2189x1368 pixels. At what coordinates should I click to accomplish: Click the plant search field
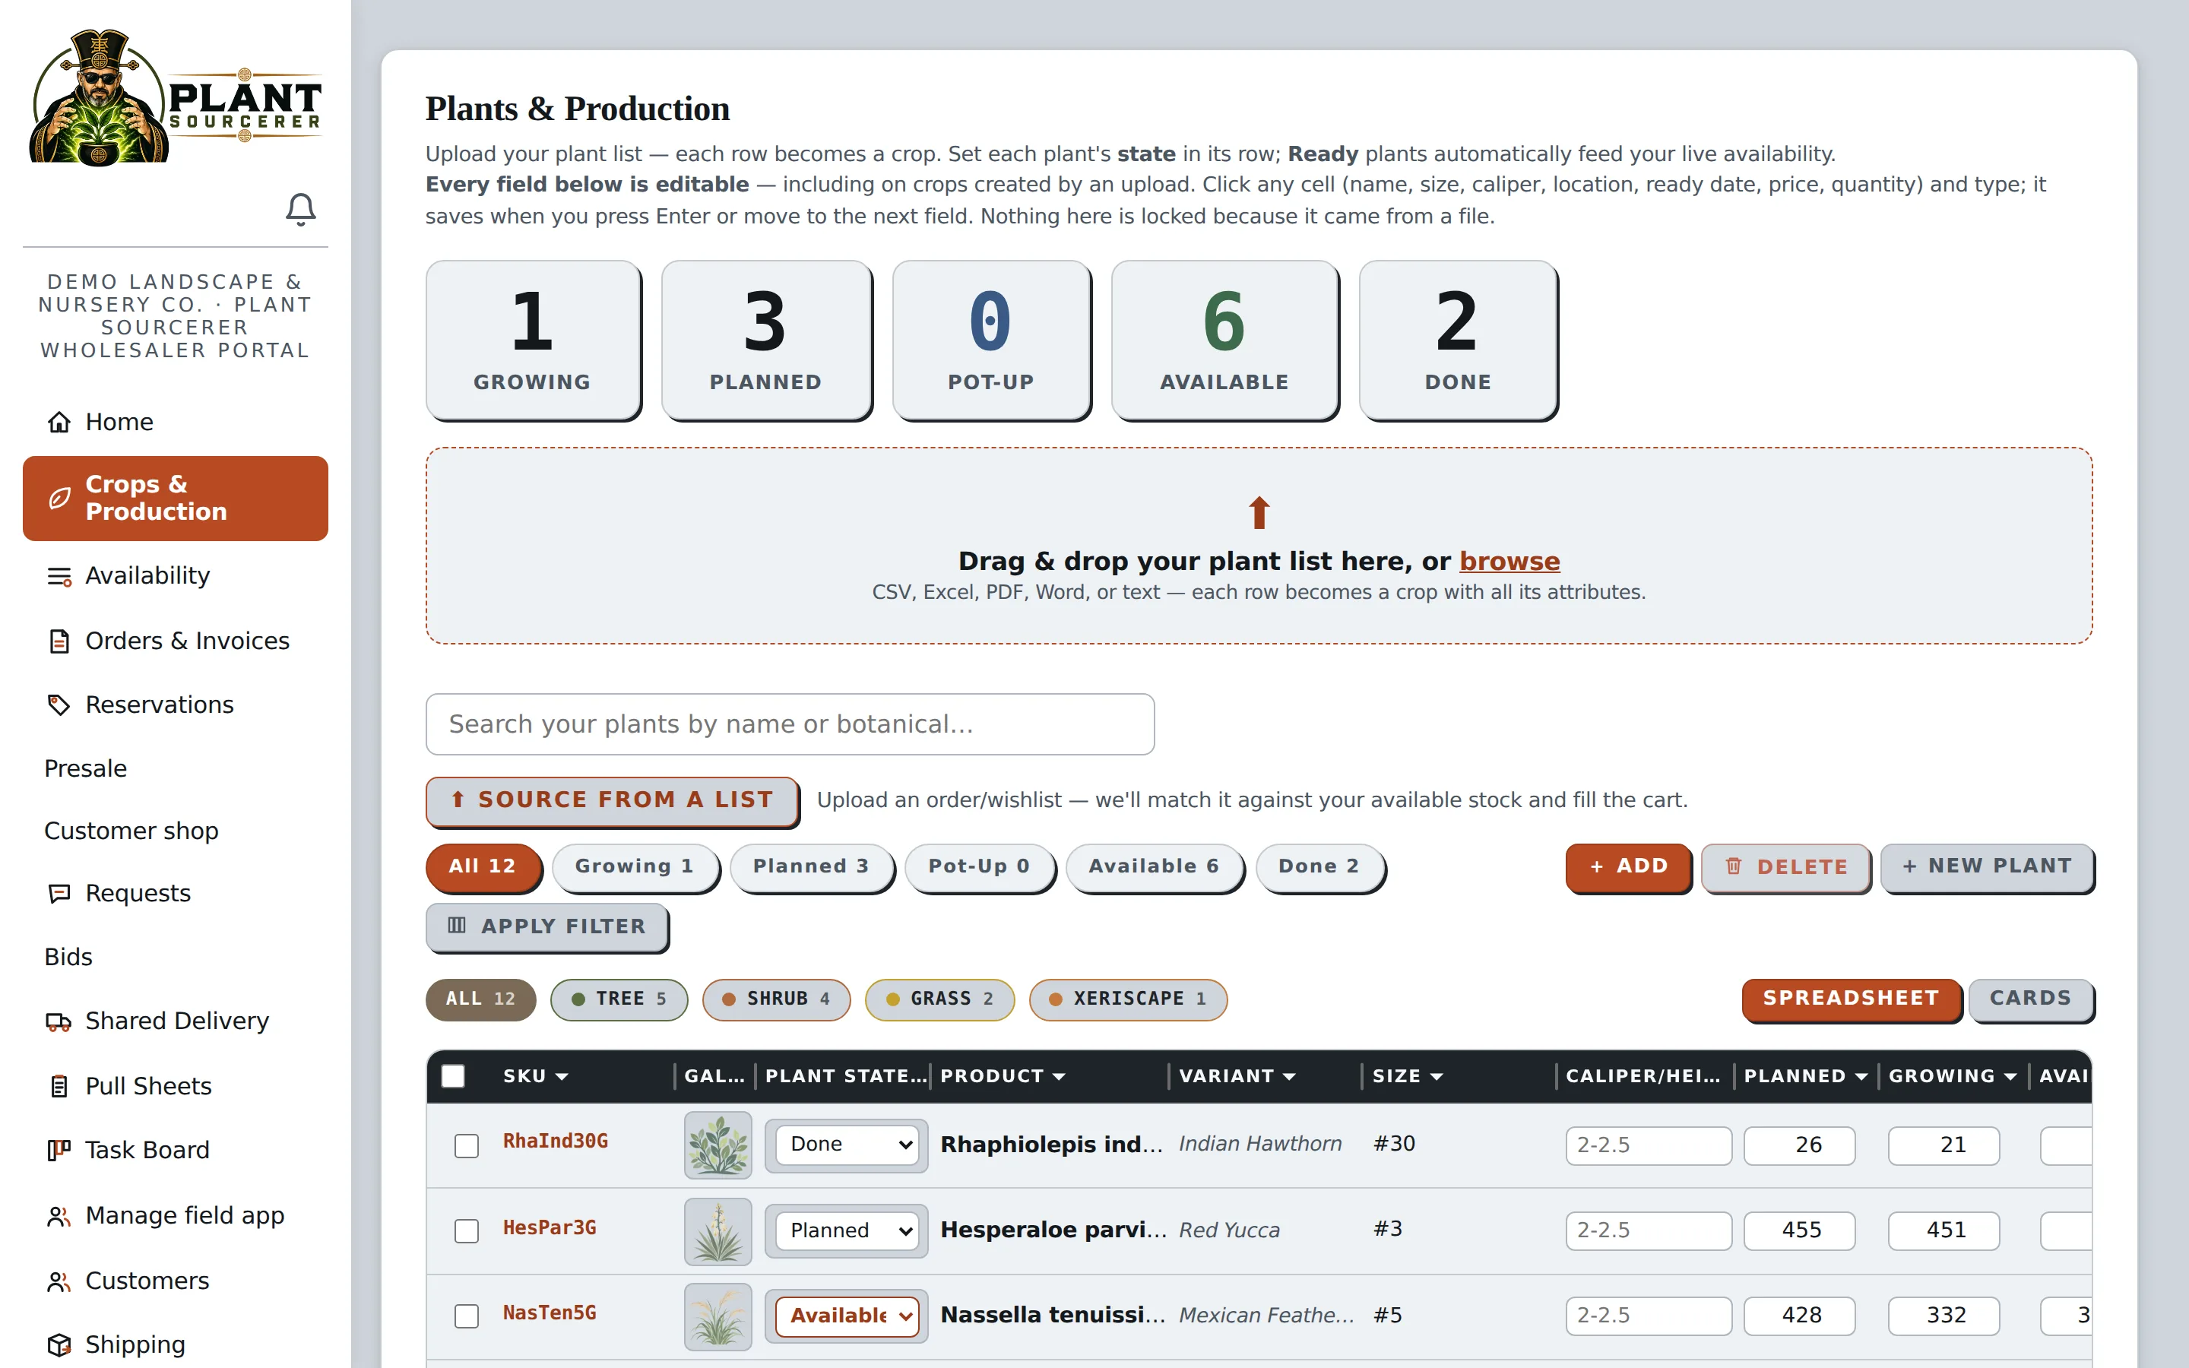pos(790,724)
